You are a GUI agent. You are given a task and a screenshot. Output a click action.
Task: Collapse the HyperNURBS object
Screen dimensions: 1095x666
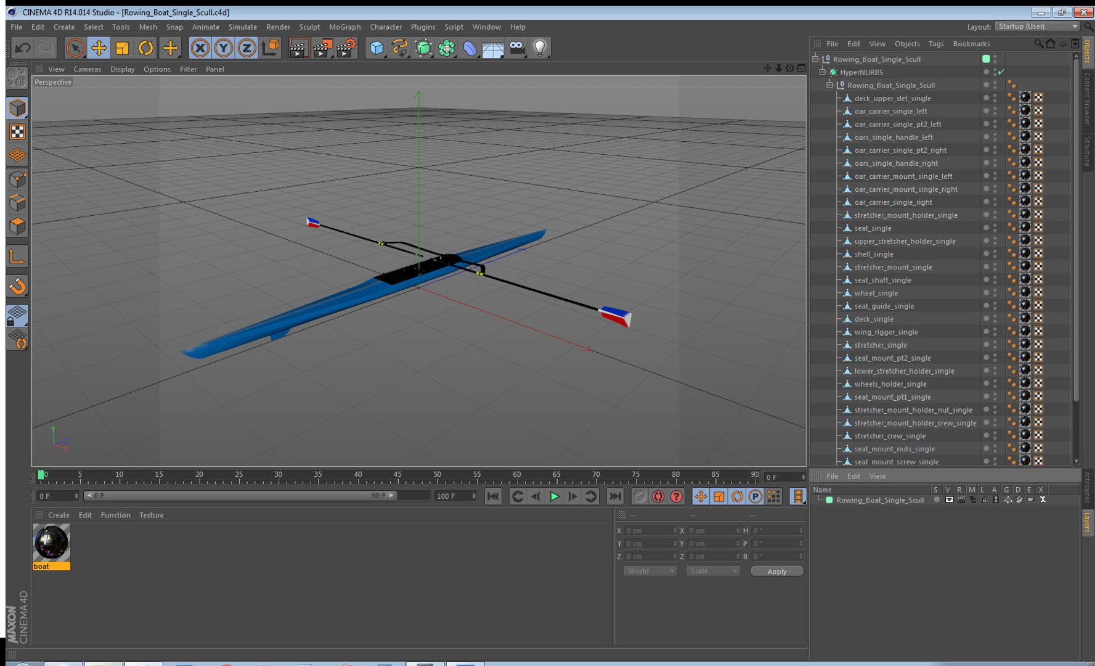pos(823,72)
